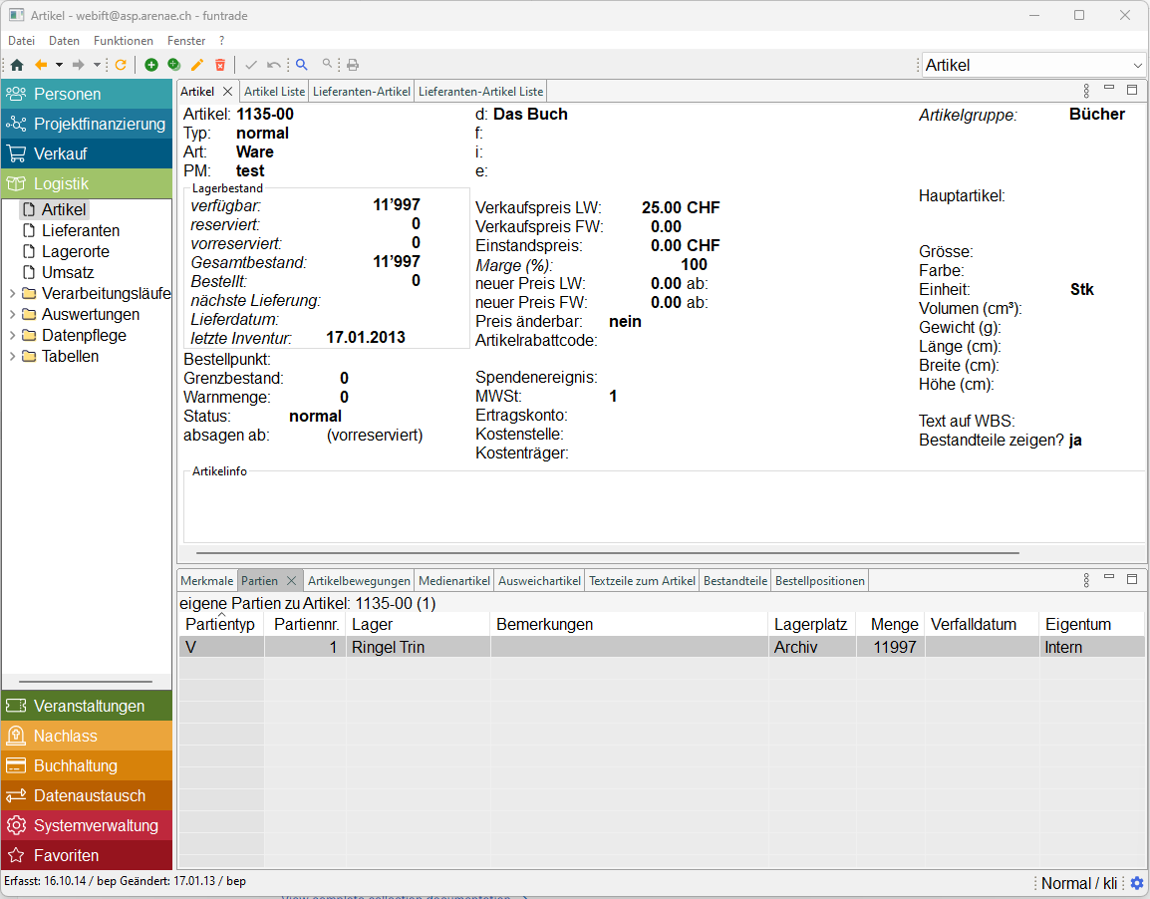Expand the Verarbeitungsläufe folder

pos(12,294)
